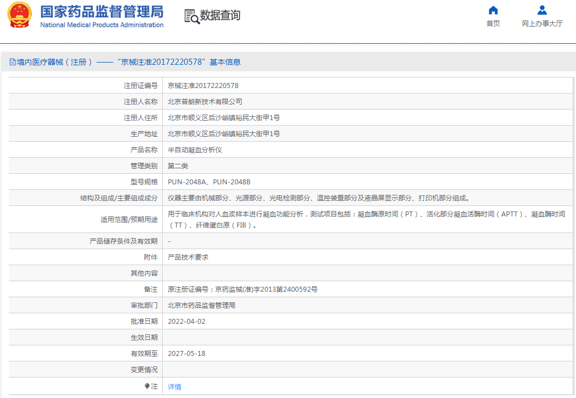Click the 审批部门 row label
576x398 pixels.
point(144,306)
